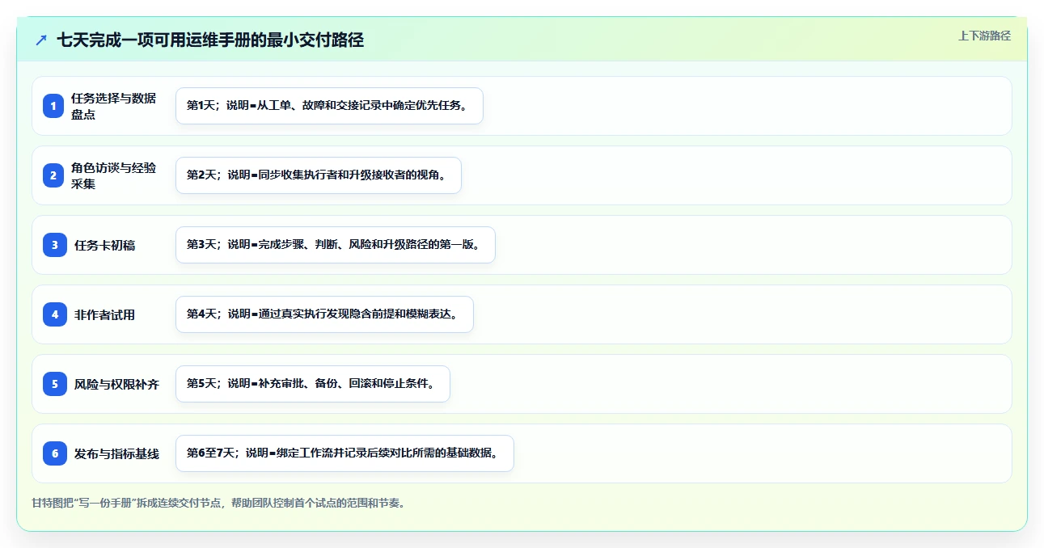The width and height of the screenshot is (1044, 548).
Task: Click the arrow icon beside the title
Action: coord(41,40)
